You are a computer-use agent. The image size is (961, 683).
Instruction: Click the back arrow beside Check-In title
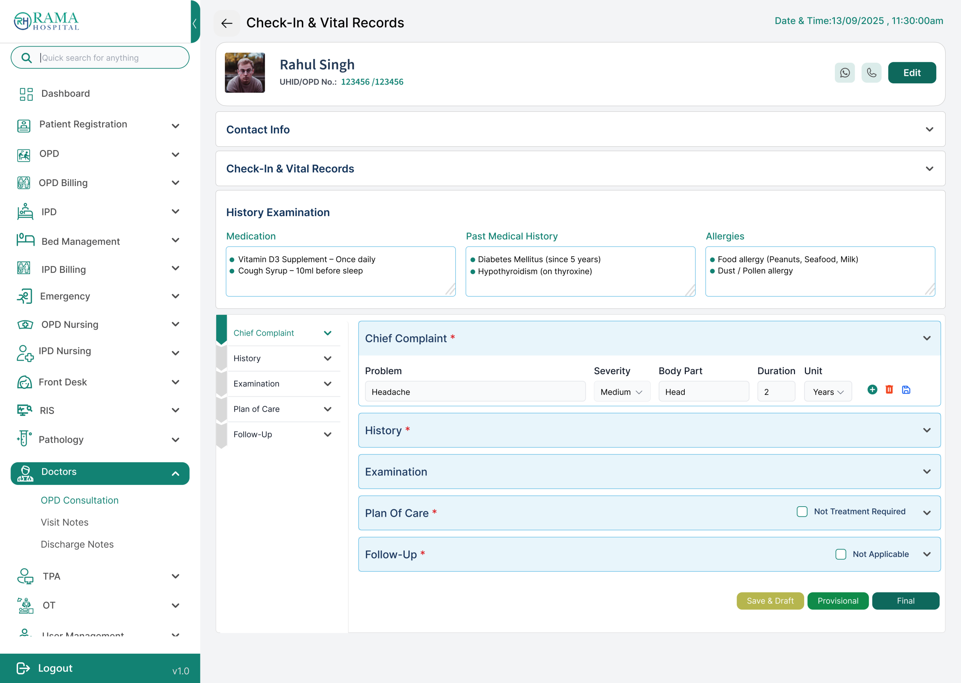point(227,23)
